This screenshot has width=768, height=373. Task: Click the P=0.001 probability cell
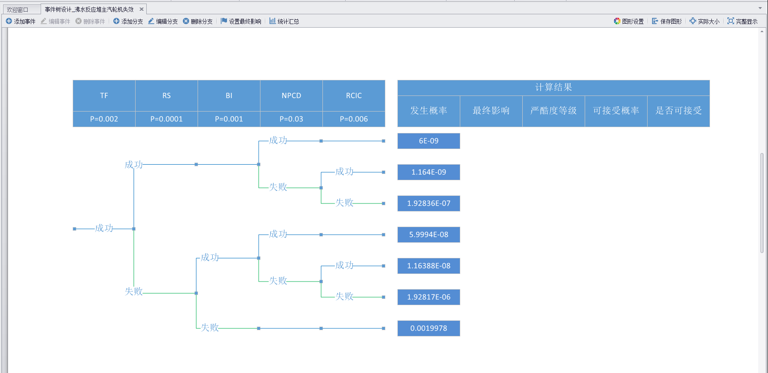pos(229,119)
